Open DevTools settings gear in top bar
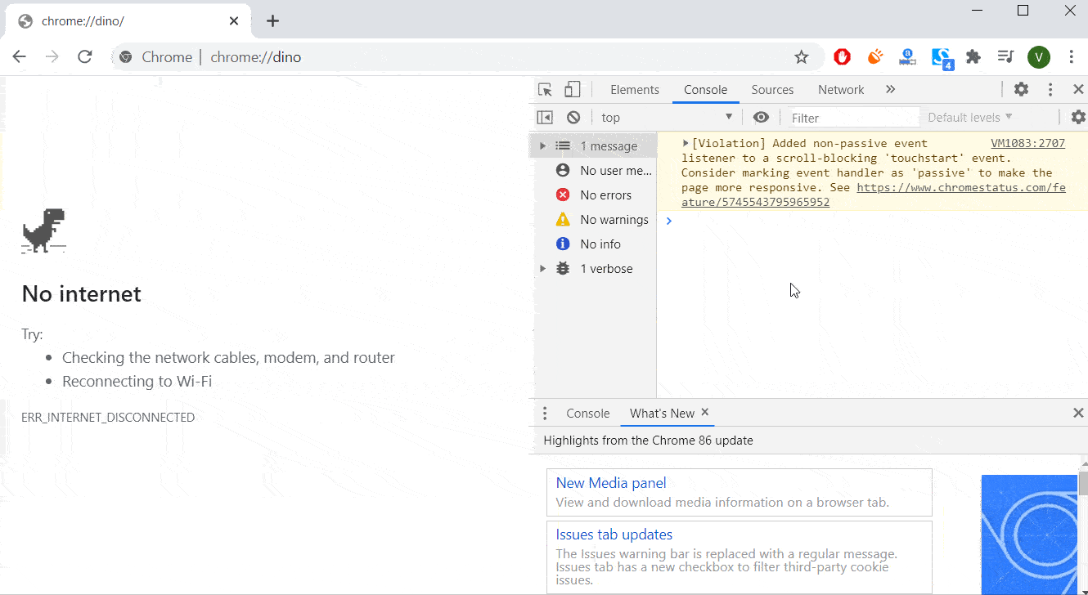The height and width of the screenshot is (595, 1088). 1022,90
